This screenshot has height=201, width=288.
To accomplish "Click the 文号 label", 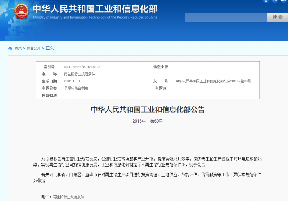I will pos(161,81).
